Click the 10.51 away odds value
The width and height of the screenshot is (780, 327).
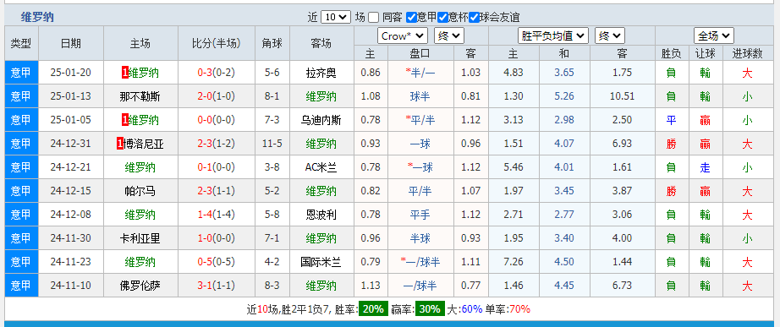click(x=623, y=96)
